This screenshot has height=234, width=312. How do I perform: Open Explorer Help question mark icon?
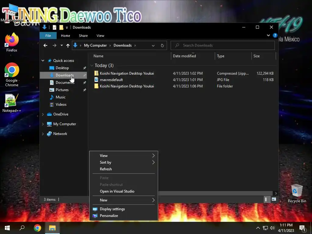click(275, 35)
